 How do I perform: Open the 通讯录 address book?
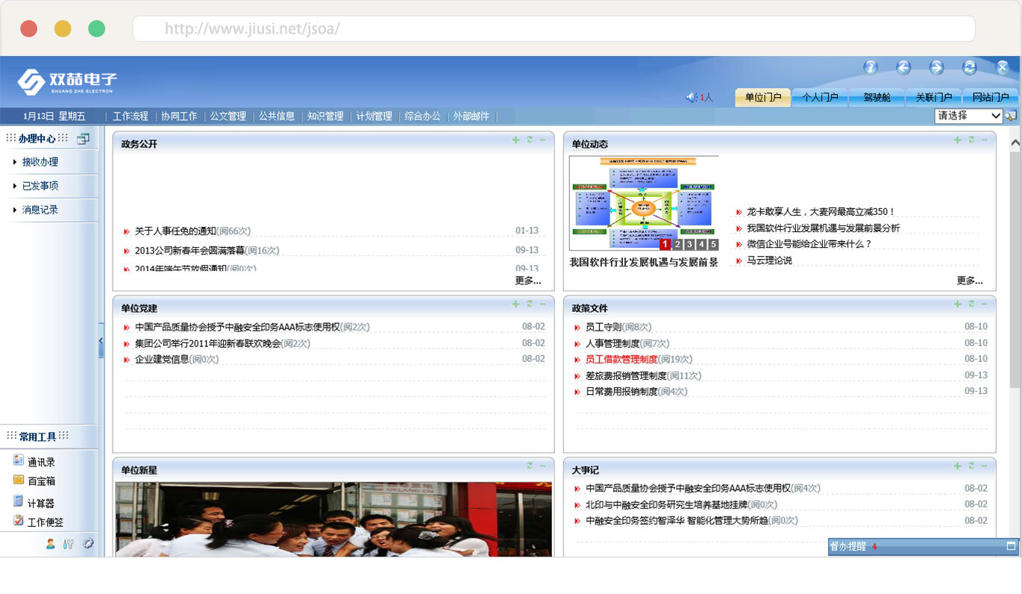(x=41, y=462)
